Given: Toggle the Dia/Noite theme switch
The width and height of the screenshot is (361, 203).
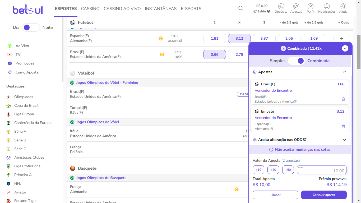Looking at the screenshot, I should click(31, 27).
